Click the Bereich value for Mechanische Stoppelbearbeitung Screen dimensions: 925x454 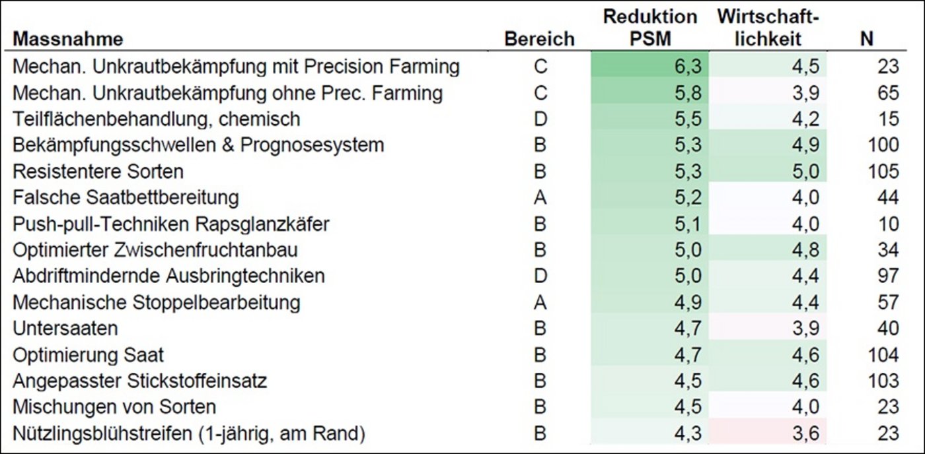[540, 302]
